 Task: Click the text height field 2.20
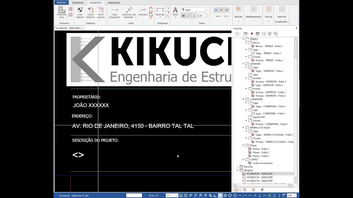tap(200, 16)
